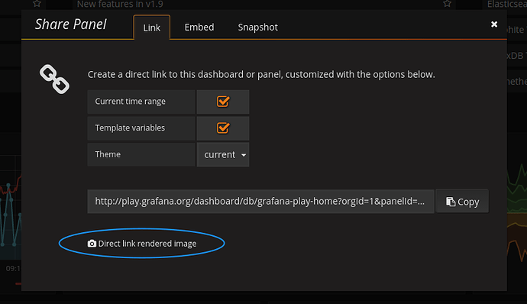This screenshot has height=304, width=527.
Task: Star the New features in v1.9 panel
Action: (37, 4)
